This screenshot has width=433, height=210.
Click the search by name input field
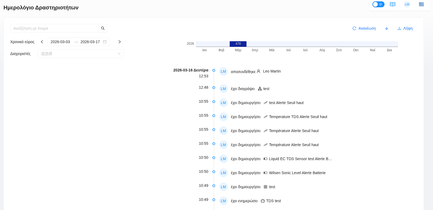[54, 28]
